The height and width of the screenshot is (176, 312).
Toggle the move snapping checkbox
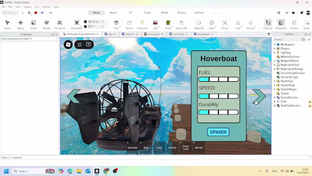tap(85, 22)
